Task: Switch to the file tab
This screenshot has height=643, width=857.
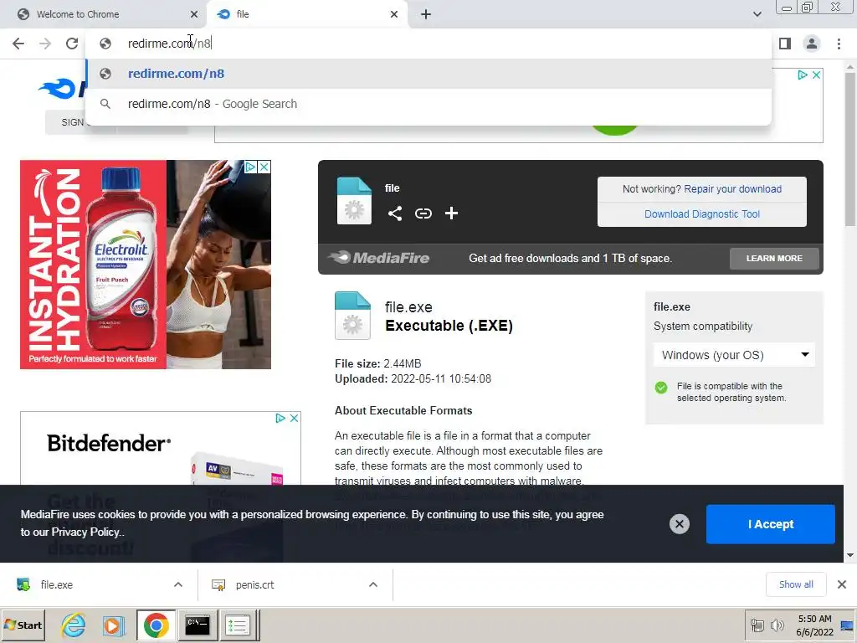Action: (x=307, y=14)
